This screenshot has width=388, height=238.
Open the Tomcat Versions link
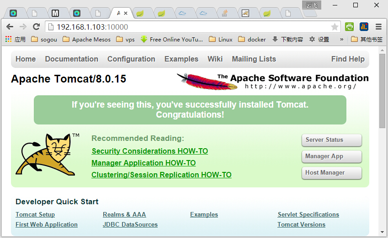click(x=301, y=225)
